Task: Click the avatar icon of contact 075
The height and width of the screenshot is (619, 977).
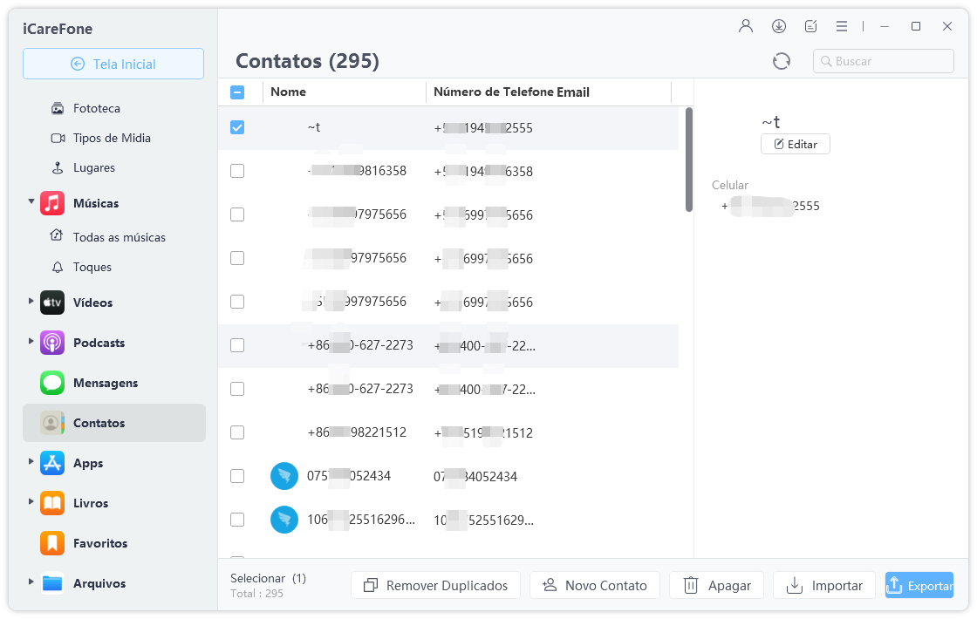Action: (x=284, y=476)
